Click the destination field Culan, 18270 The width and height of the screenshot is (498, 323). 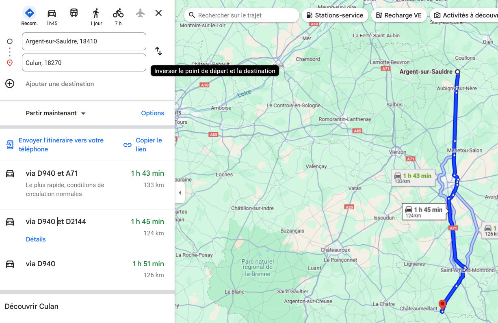pos(84,62)
